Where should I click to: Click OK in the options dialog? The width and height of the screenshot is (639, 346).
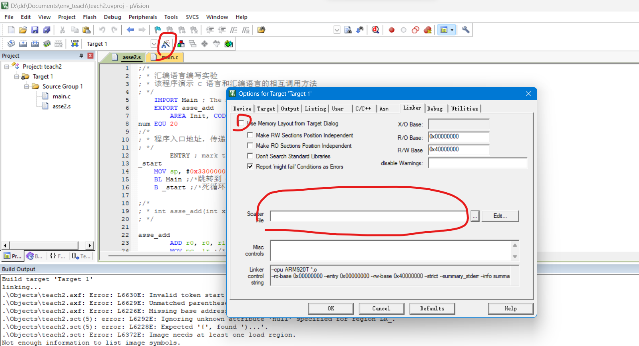pos(331,309)
